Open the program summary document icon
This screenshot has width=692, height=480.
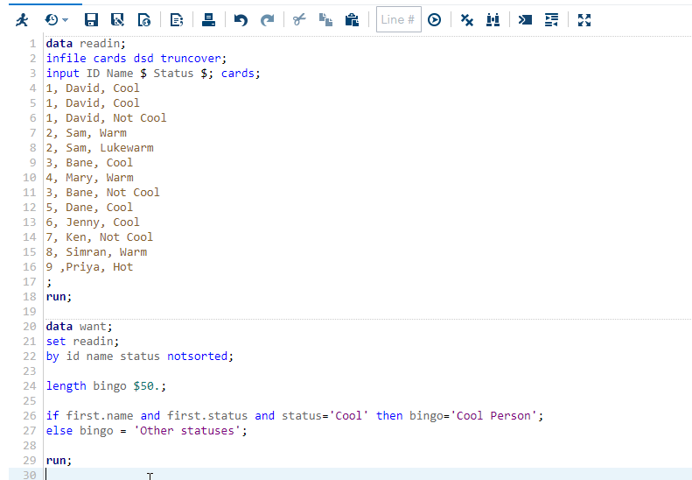pyautogui.click(x=177, y=19)
